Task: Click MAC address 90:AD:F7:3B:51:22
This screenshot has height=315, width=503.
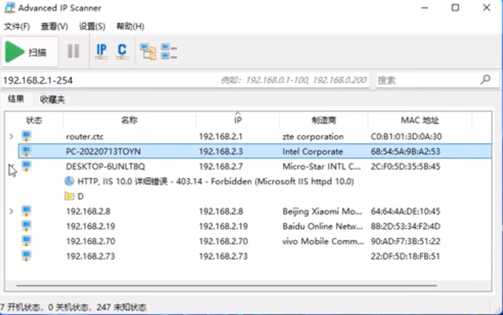Action: click(x=406, y=242)
